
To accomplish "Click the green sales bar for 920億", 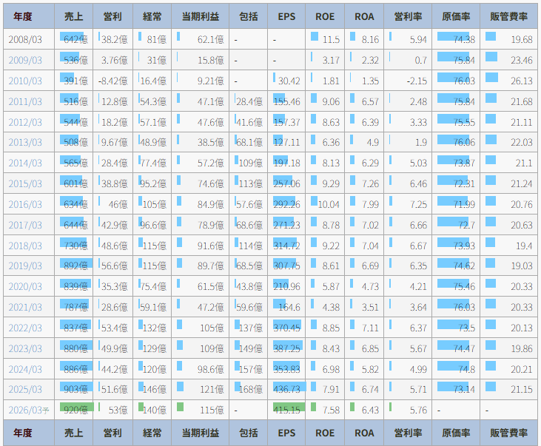I will pyautogui.click(x=75, y=407).
